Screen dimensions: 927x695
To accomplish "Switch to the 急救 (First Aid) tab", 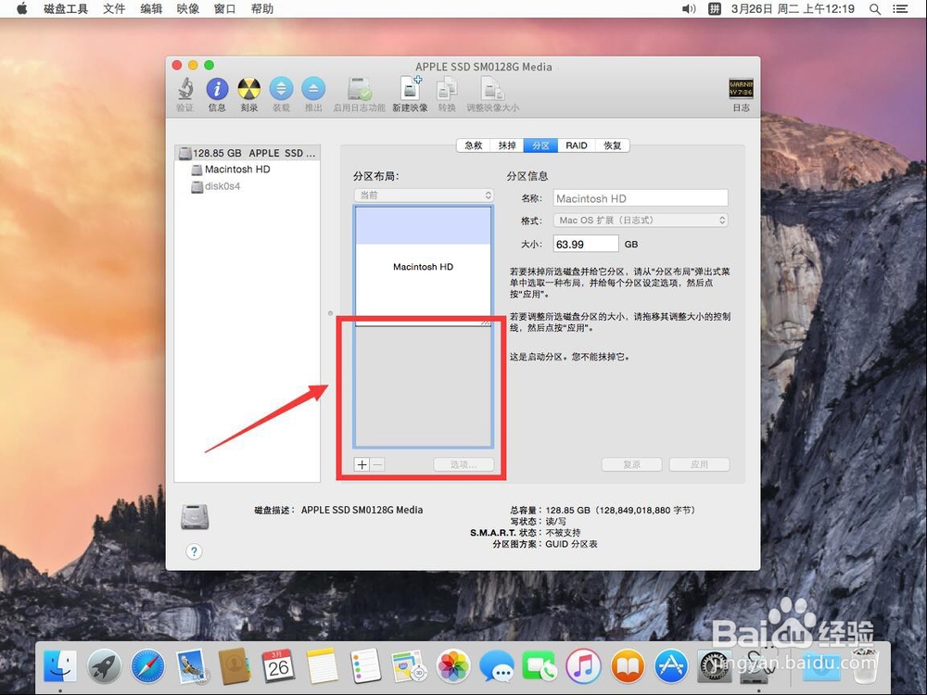I will [474, 145].
